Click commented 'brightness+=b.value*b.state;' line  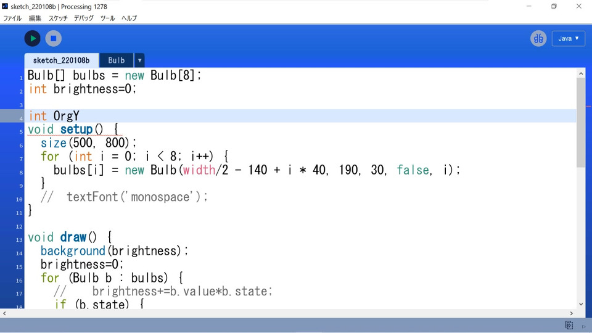(x=163, y=292)
